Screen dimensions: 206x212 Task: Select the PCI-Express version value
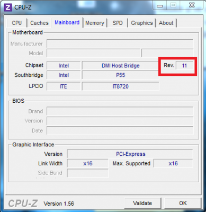[130, 154]
